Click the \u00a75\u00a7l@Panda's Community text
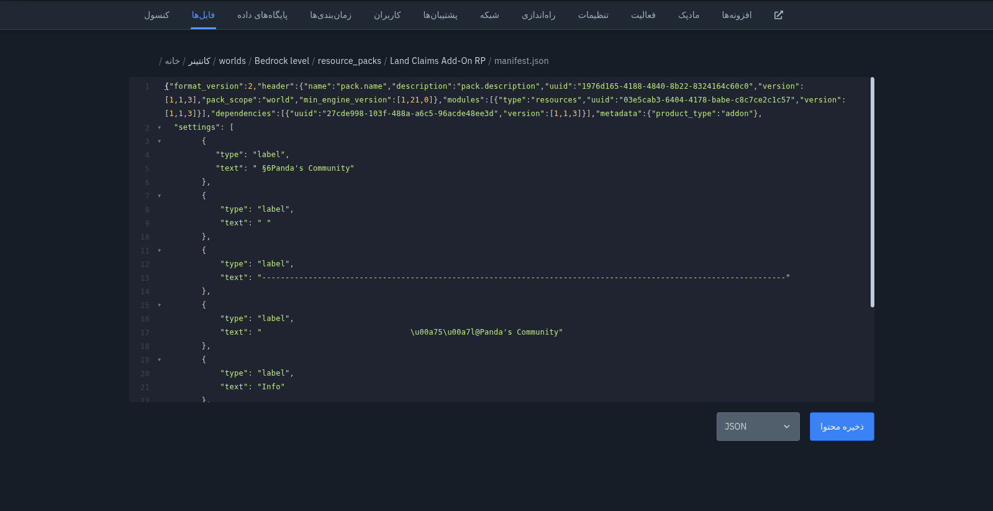The height and width of the screenshot is (511, 993). click(x=486, y=332)
